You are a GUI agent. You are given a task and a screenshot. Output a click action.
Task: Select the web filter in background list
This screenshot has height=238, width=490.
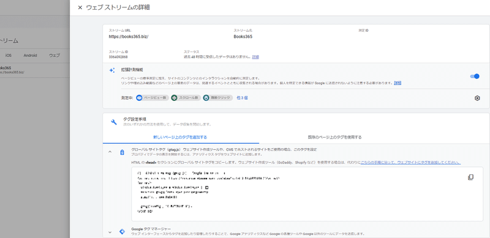(55, 55)
